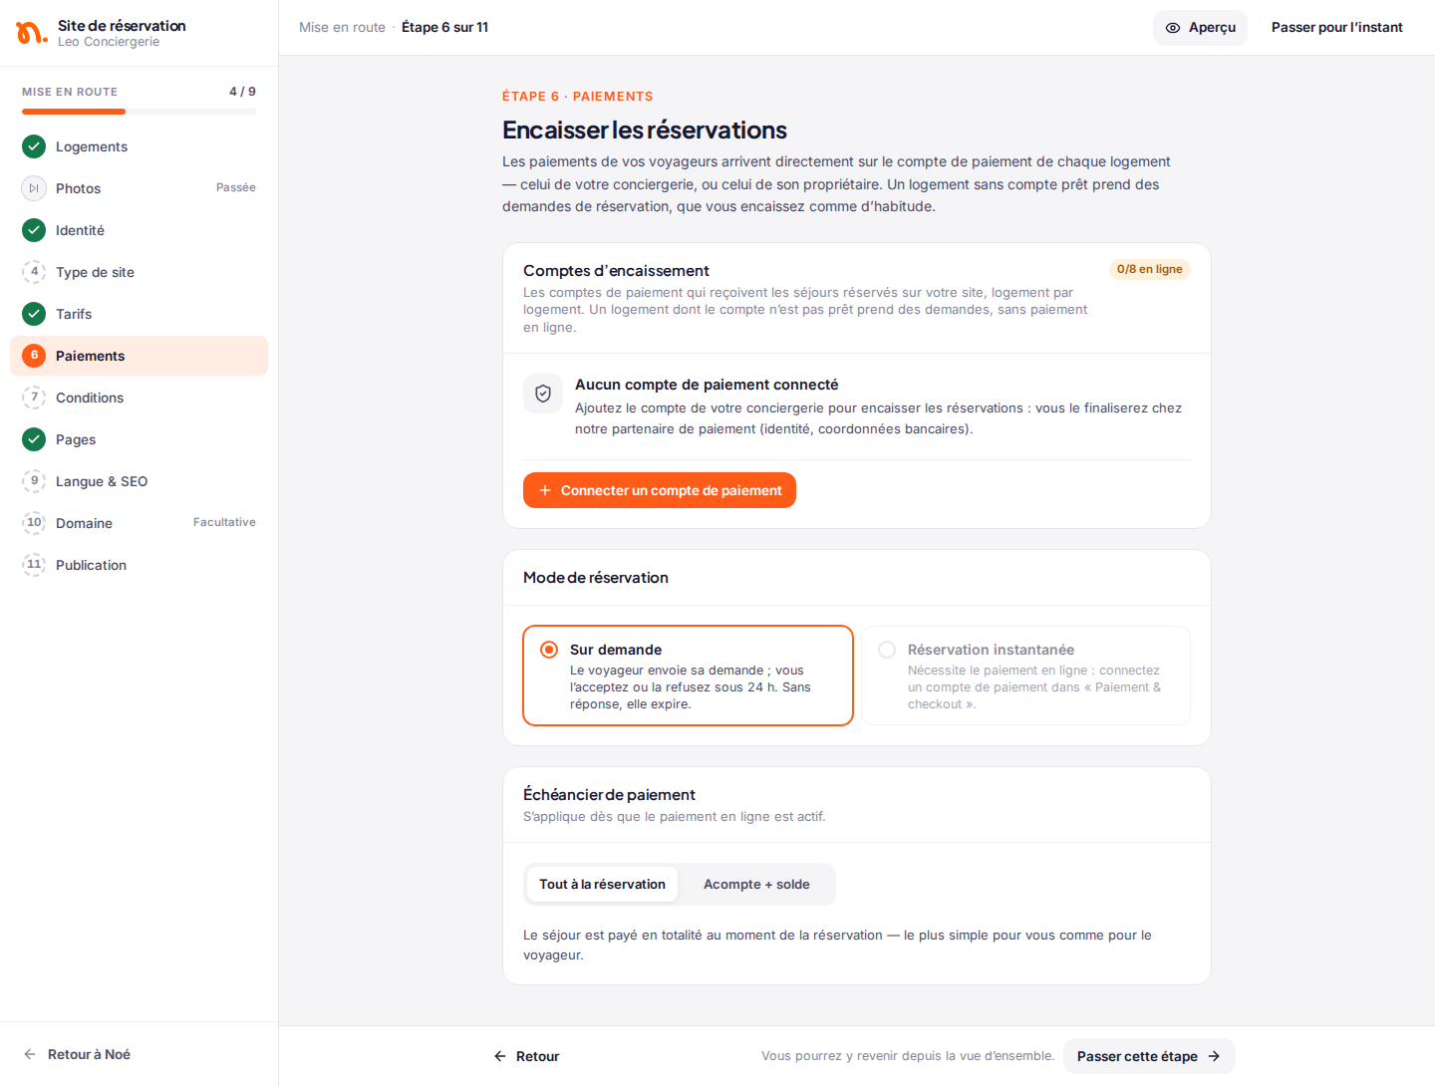Click the 0/8 en ligne badge

tap(1149, 269)
